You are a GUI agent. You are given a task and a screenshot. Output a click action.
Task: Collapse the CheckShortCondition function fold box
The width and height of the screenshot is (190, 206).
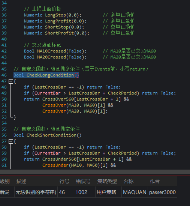(10, 141)
